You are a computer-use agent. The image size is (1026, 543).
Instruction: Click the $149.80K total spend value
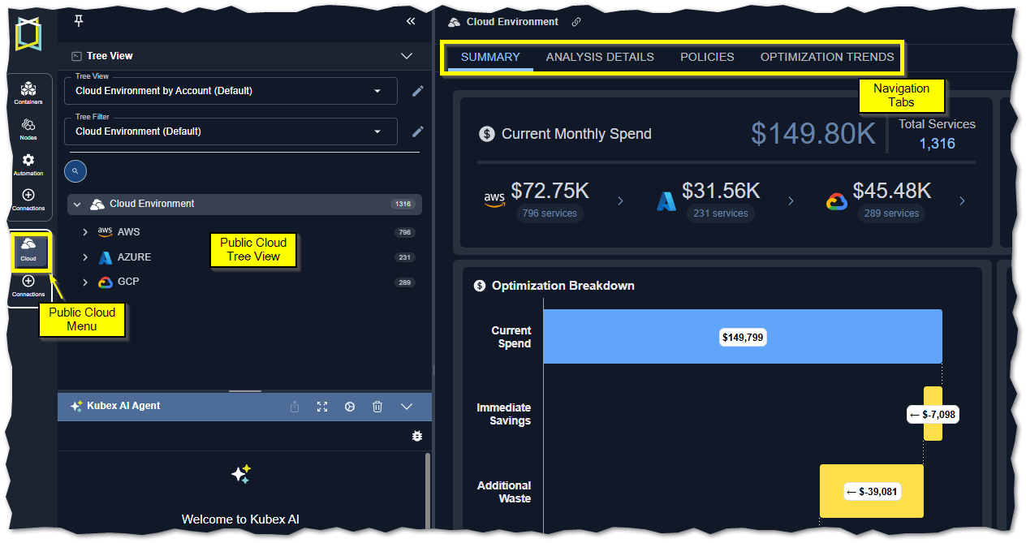click(x=813, y=134)
